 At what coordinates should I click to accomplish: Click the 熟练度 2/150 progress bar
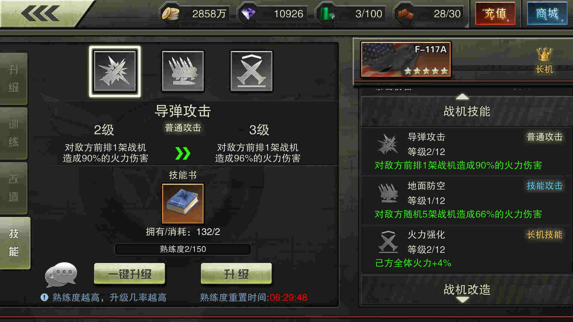click(x=183, y=249)
